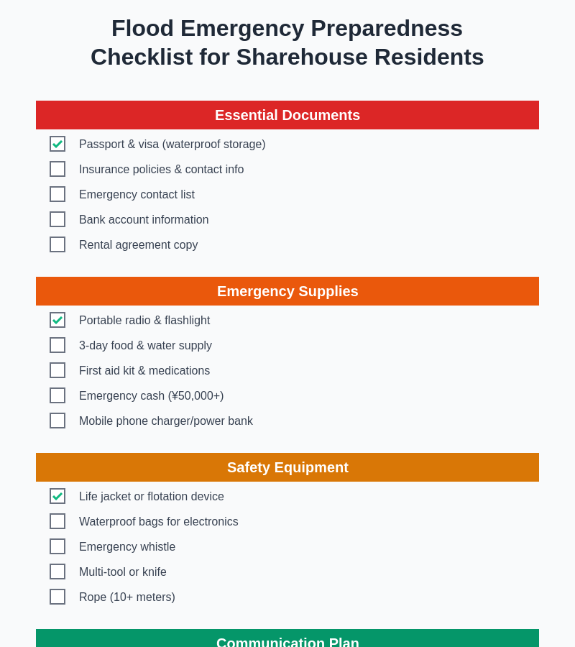
Task: Check the Bank account information box
Action: click(57, 219)
